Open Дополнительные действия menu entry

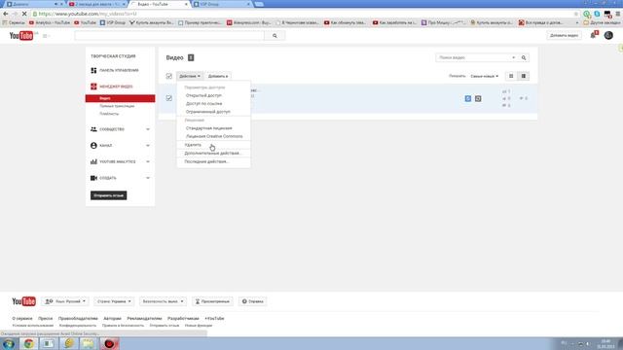(x=213, y=154)
